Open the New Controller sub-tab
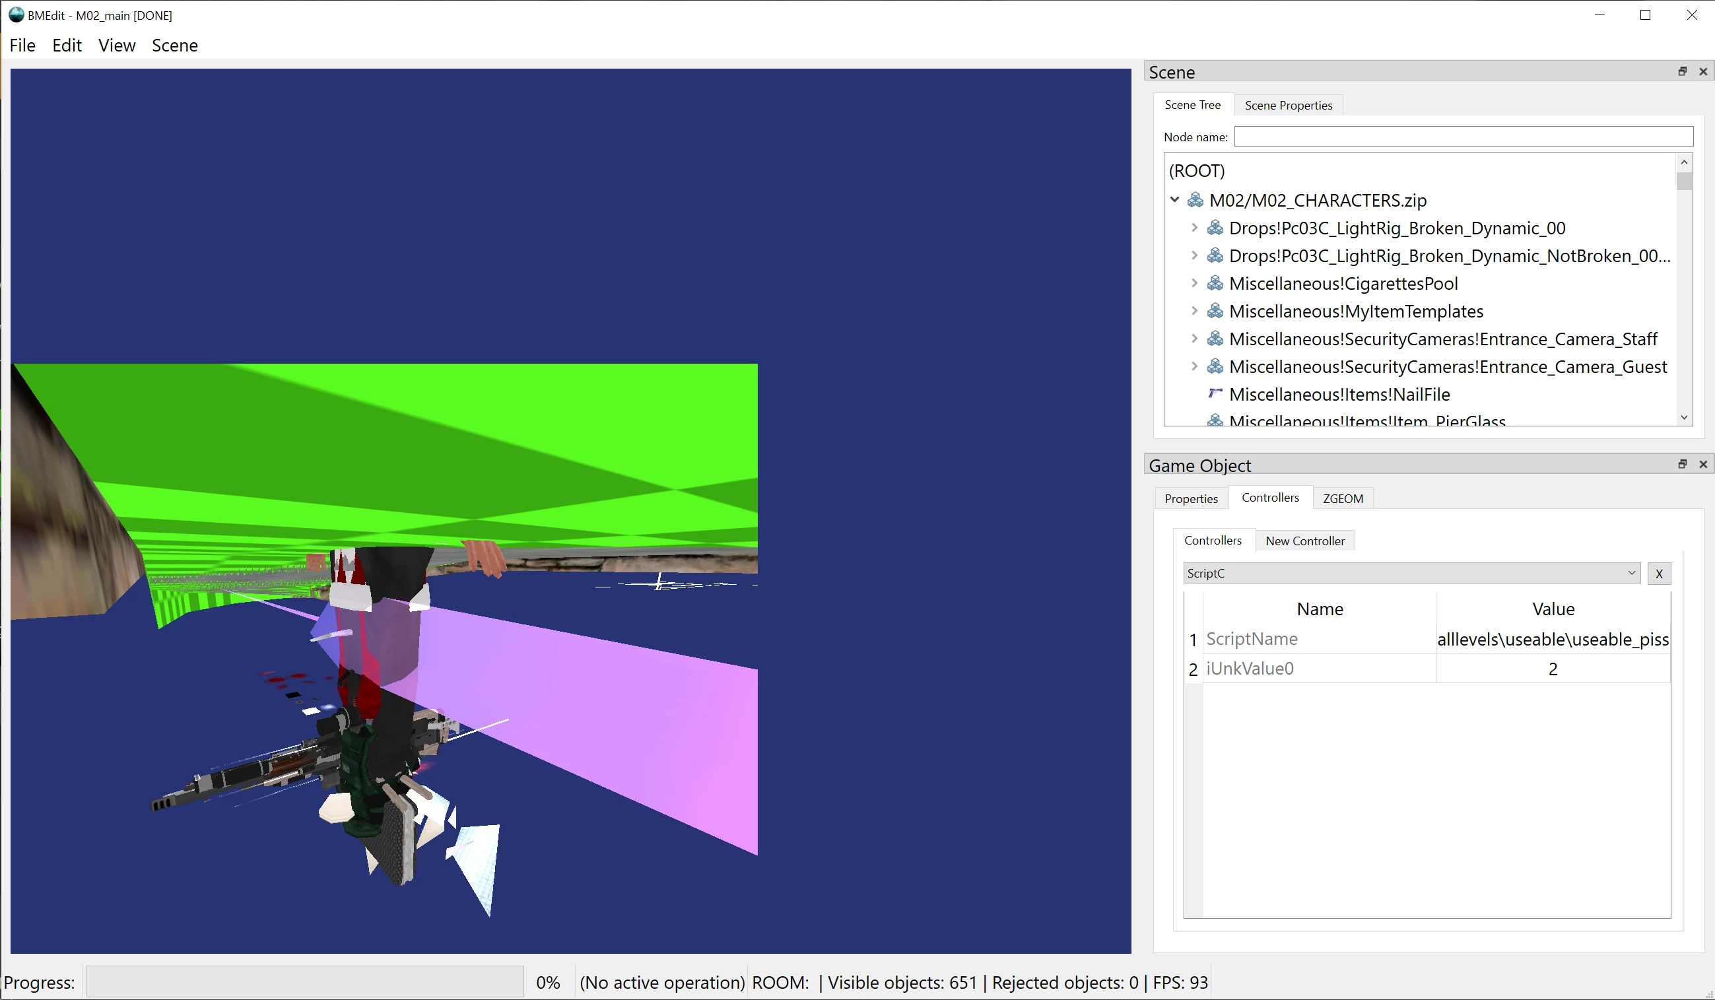Screen dimensions: 1715x1000 pos(1304,541)
